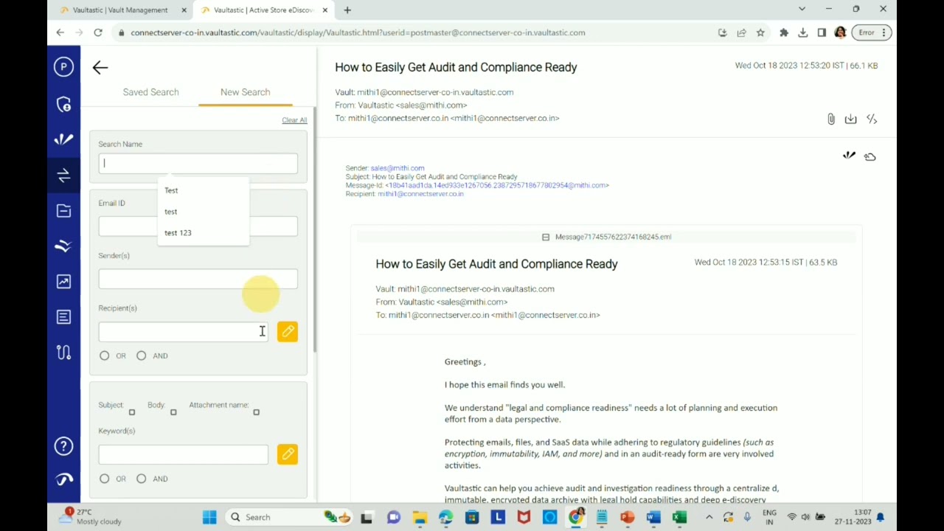944x531 pixels.
Task: Click the speedometer dashboard sidebar icon
Action: (x=63, y=479)
